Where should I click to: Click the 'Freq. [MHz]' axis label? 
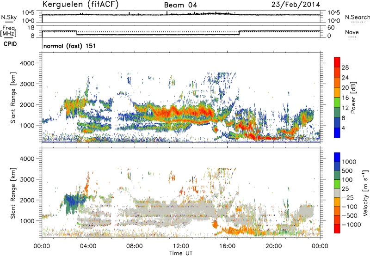[8, 31]
